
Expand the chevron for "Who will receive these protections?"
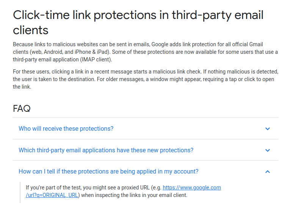tap(268, 129)
